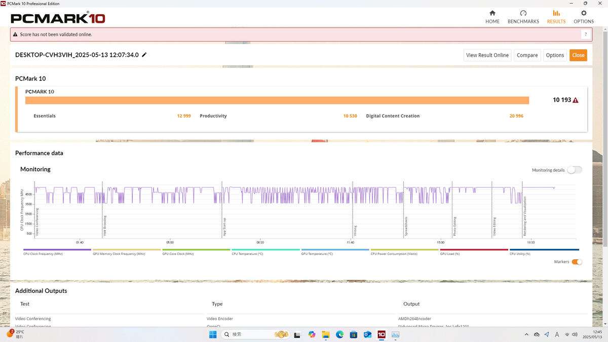Click the PCMark 10 logo
608x342 pixels.
click(58, 18)
